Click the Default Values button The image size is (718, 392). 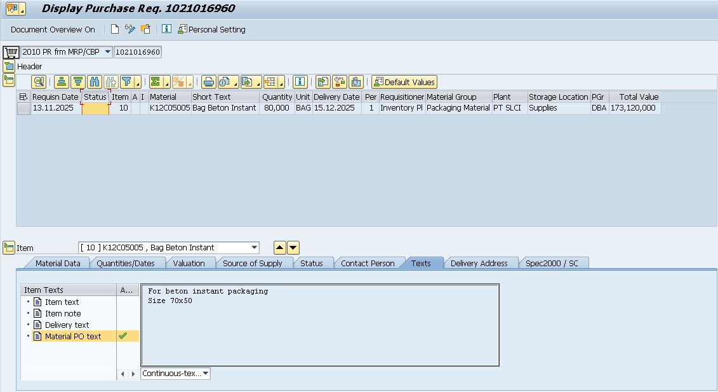click(404, 82)
